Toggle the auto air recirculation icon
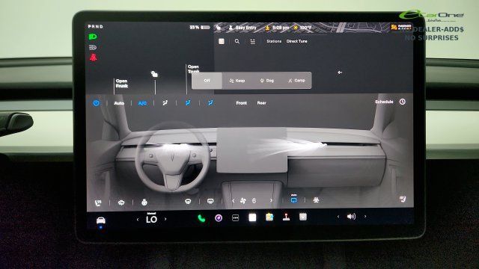The image size is (479, 269). (293, 200)
